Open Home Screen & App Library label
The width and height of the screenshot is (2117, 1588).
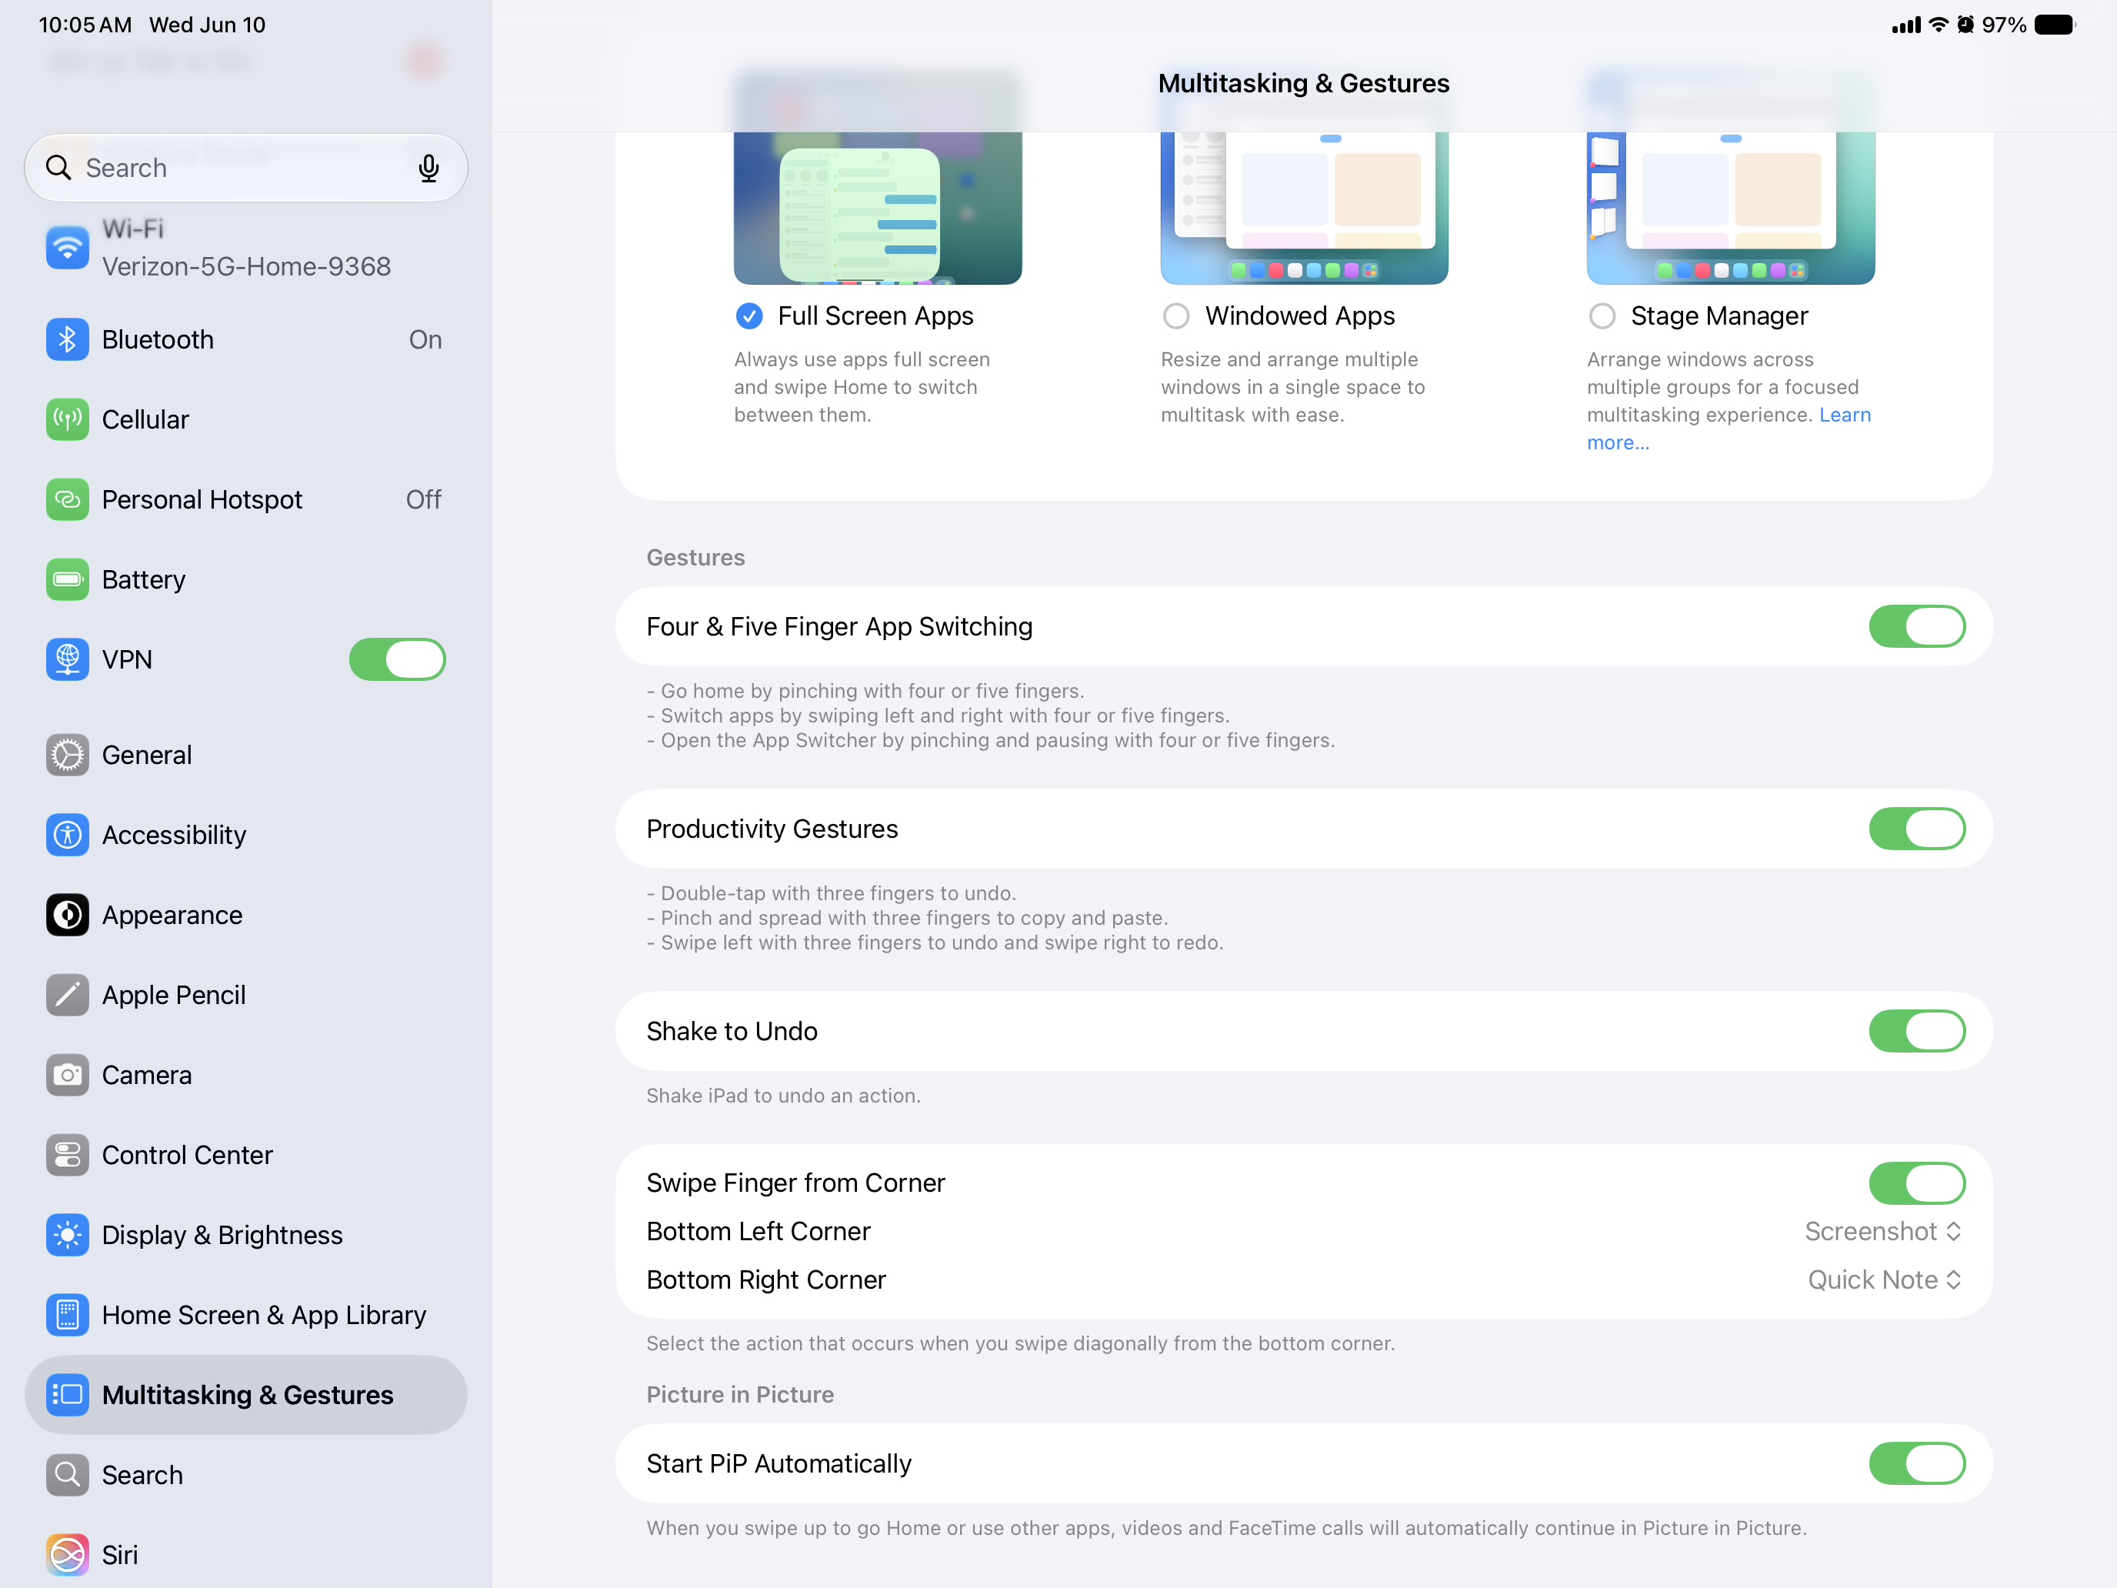pos(264,1315)
